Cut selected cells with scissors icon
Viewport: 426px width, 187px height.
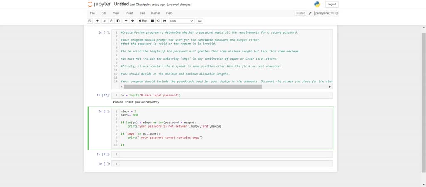[105, 21]
